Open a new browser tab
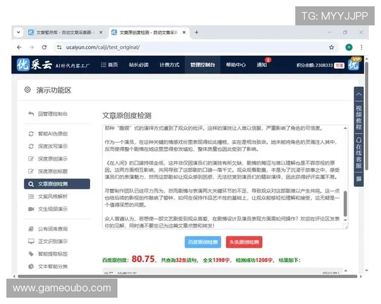 197,32
